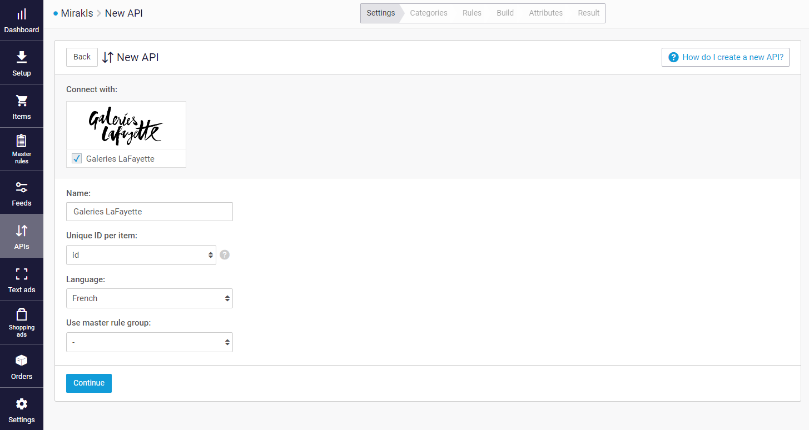Click the Back button
The height and width of the screenshot is (430, 809).
(81, 57)
